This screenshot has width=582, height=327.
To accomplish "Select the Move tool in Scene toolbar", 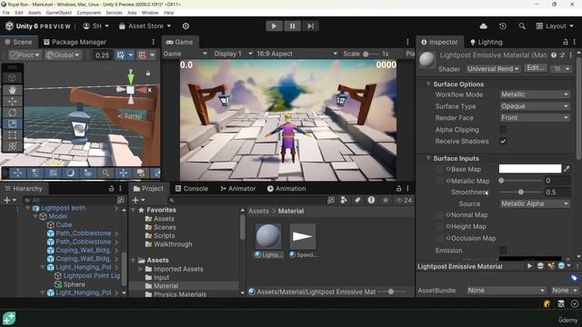I will (x=12, y=101).
